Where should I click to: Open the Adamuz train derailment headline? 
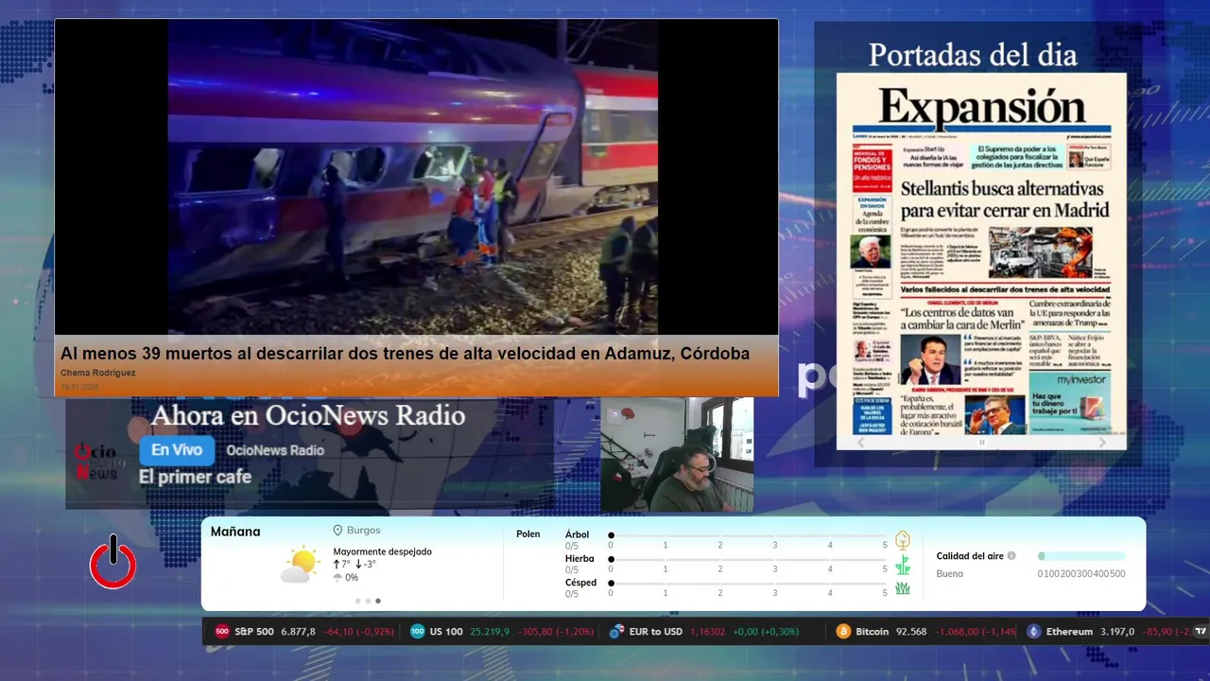405,354
